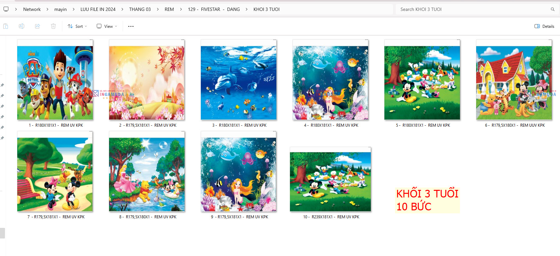Open the Sort dropdown
The width and height of the screenshot is (560, 256).
click(x=77, y=26)
